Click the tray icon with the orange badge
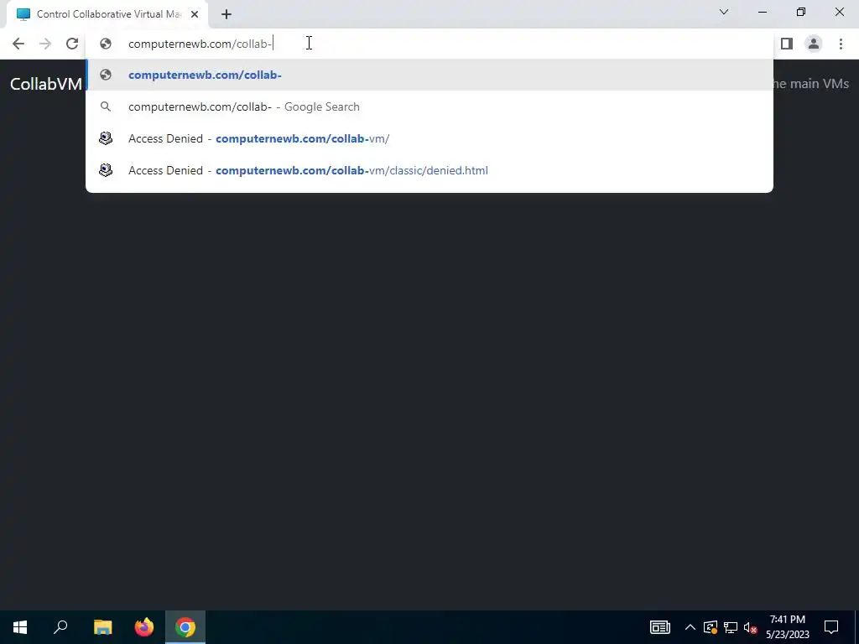The height and width of the screenshot is (644, 859). [711, 627]
